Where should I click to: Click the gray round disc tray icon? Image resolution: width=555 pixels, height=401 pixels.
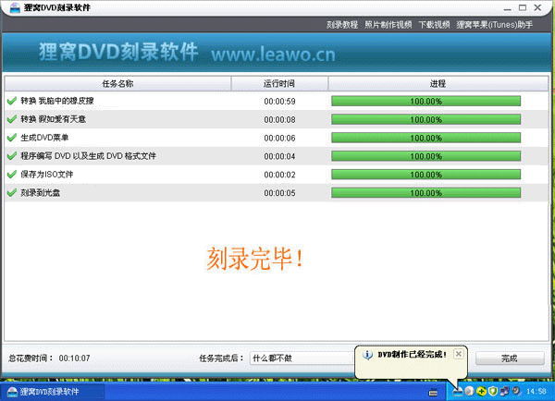point(469,391)
